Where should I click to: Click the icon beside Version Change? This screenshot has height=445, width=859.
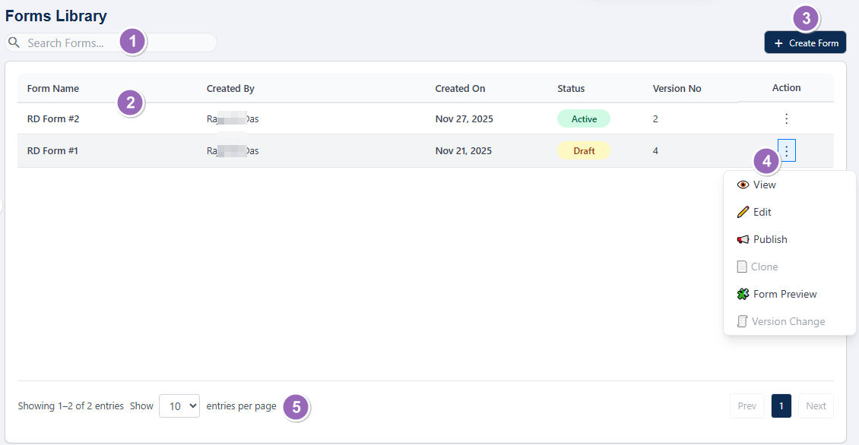pos(741,321)
